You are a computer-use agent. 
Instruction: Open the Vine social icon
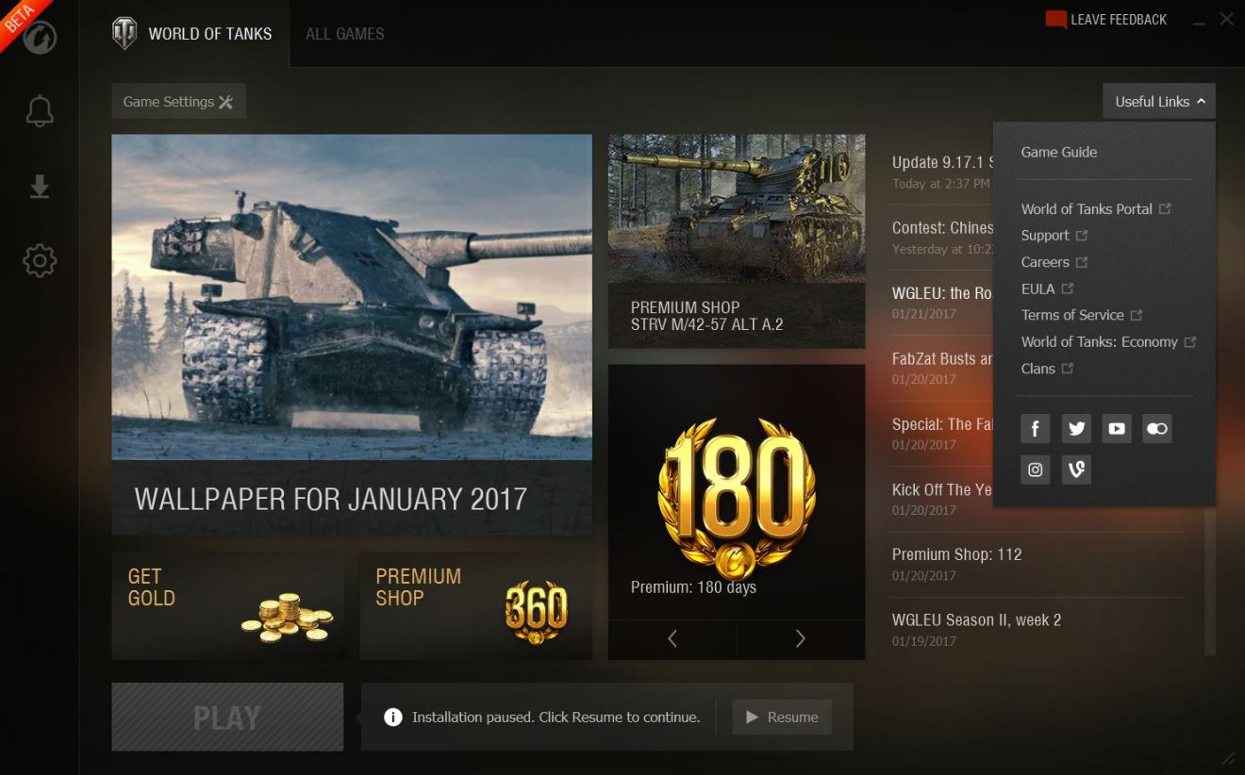pos(1076,470)
